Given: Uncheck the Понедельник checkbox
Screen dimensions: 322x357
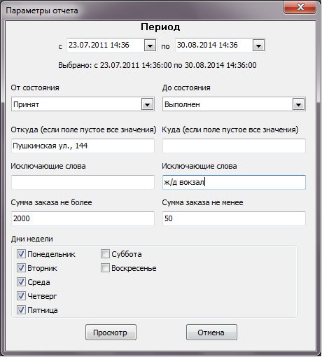Looking at the screenshot, I should 21,254.
